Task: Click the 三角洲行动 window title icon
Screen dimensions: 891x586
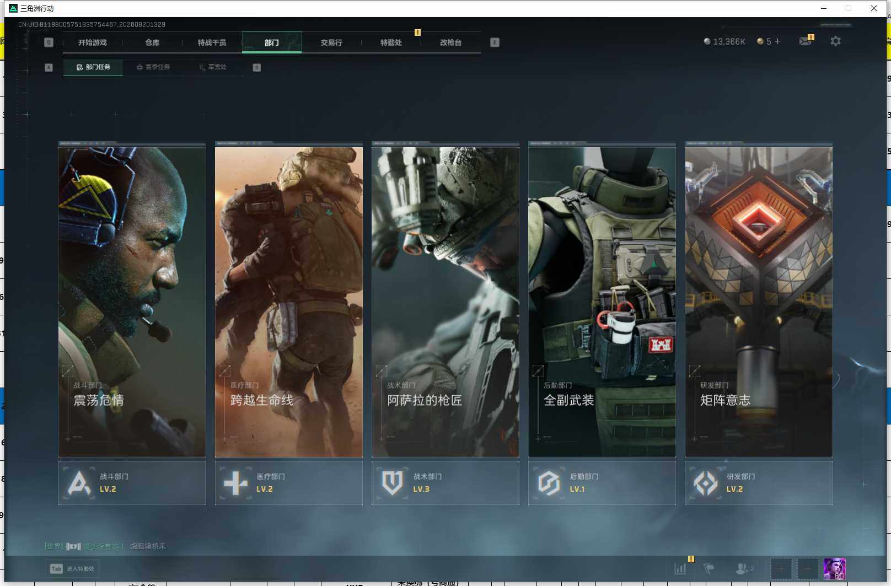Action: coord(13,8)
